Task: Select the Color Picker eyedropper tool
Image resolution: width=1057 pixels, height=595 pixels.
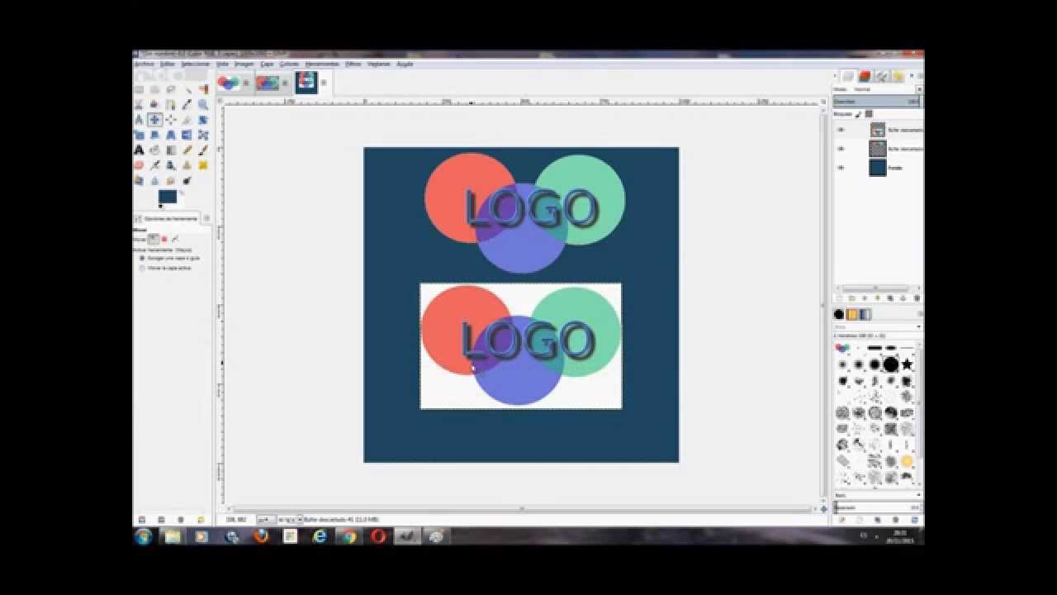Action: tap(187, 105)
